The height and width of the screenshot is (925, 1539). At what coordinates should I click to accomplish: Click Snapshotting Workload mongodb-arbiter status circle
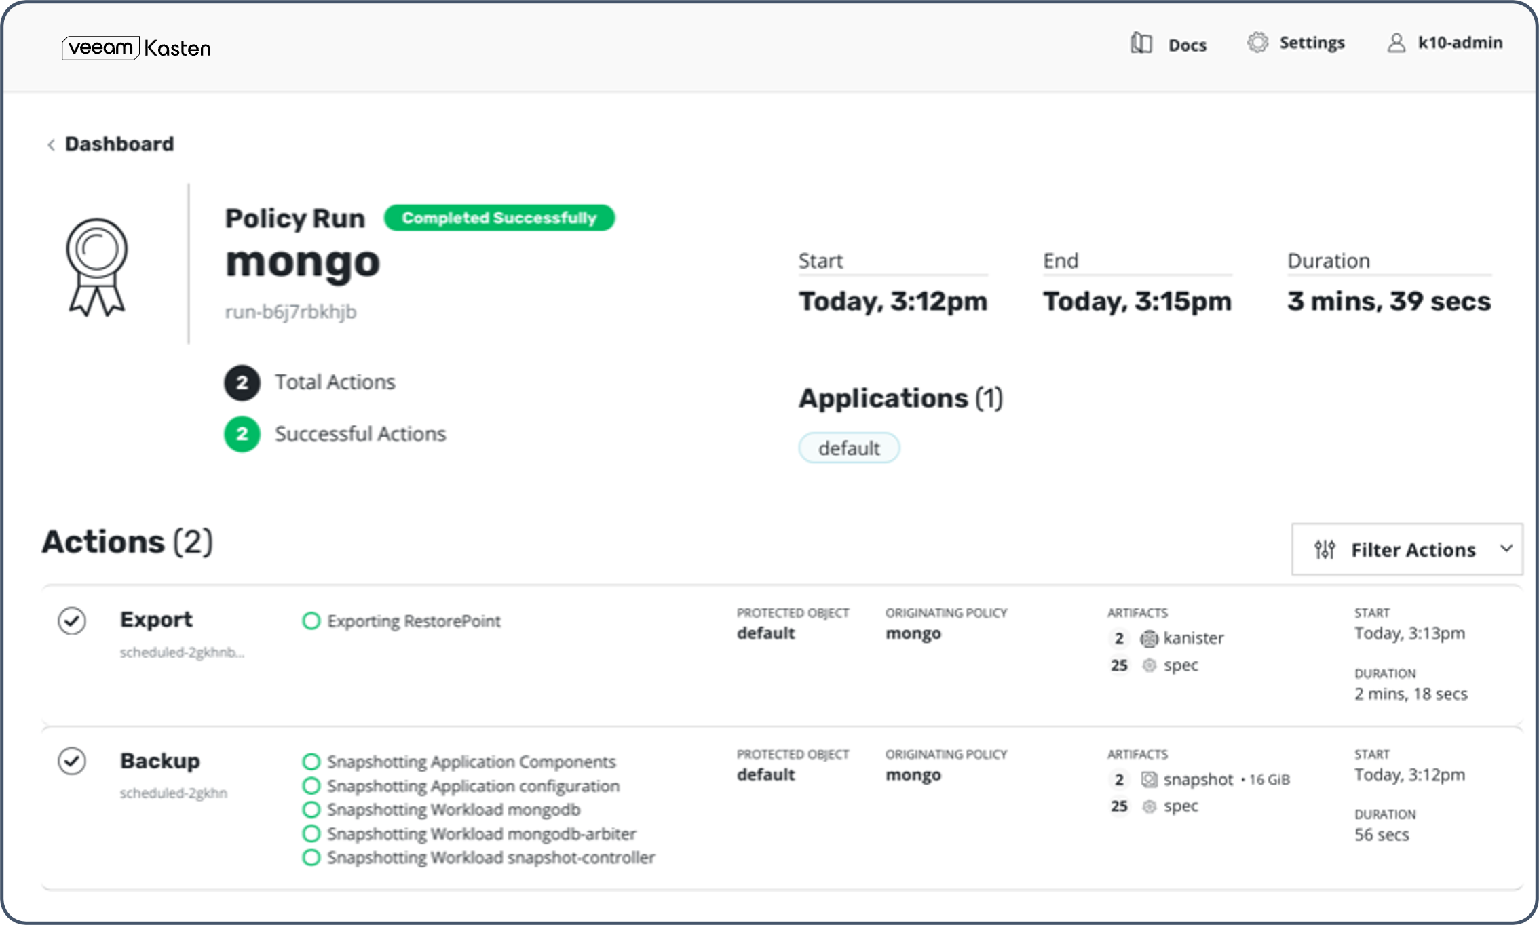point(311,833)
